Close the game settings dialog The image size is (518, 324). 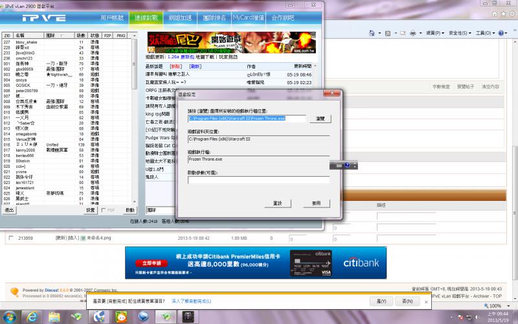tap(332, 93)
